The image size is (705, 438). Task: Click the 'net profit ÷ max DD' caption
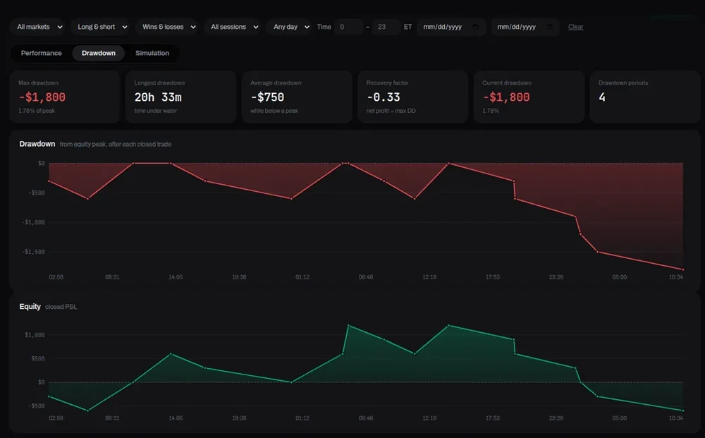click(x=391, y=111)
